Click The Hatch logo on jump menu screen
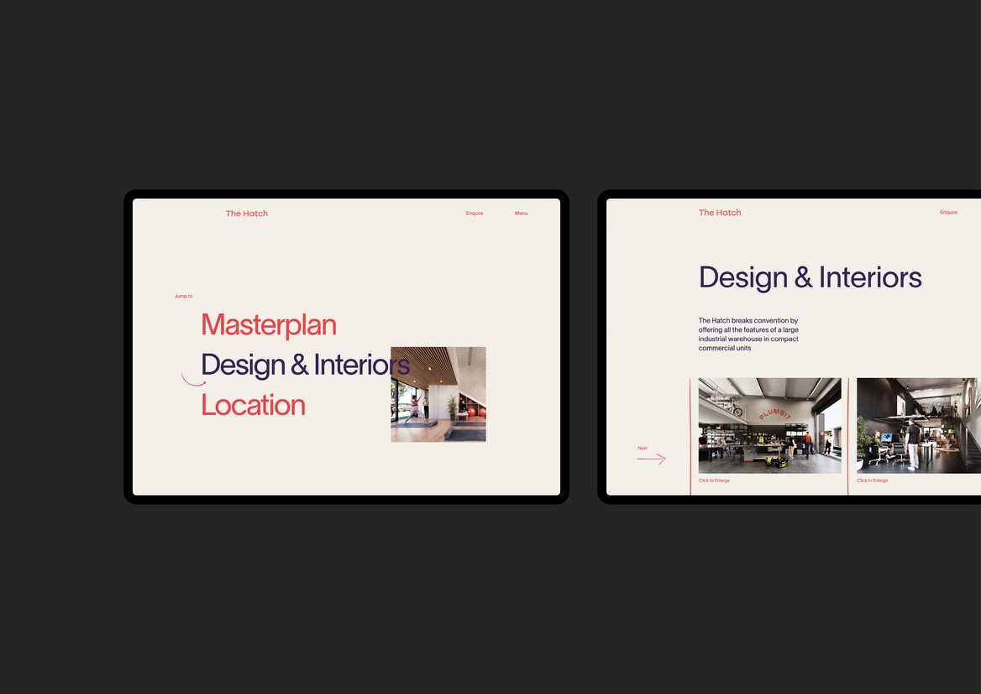Image resolution: width=981 pixels, height=694 pixels. [x=246, y=213]
